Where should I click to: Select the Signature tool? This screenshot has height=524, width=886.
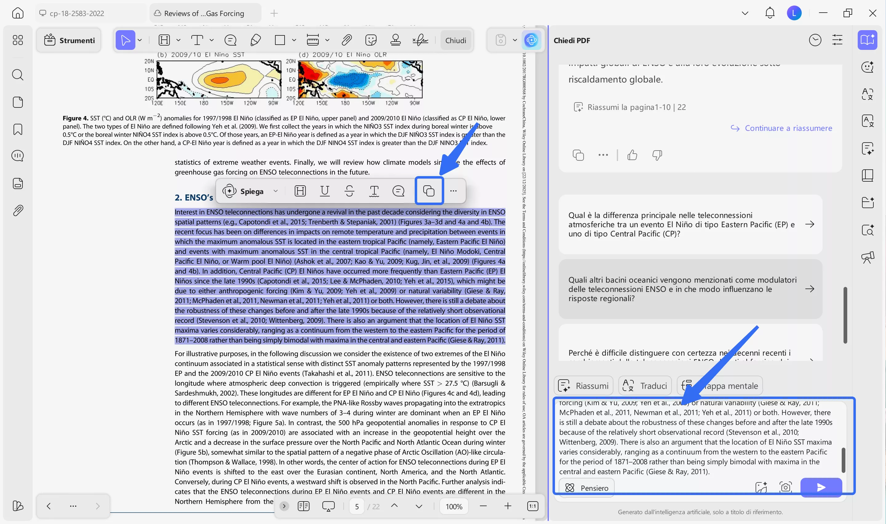(421, 40)
